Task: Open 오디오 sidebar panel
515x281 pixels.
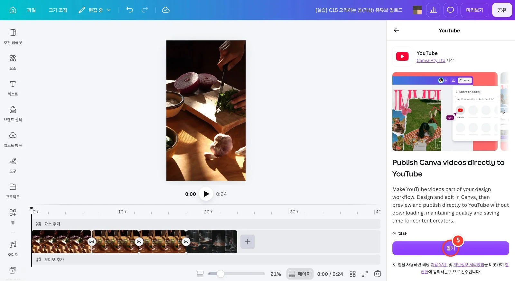Action: point(13,249)
